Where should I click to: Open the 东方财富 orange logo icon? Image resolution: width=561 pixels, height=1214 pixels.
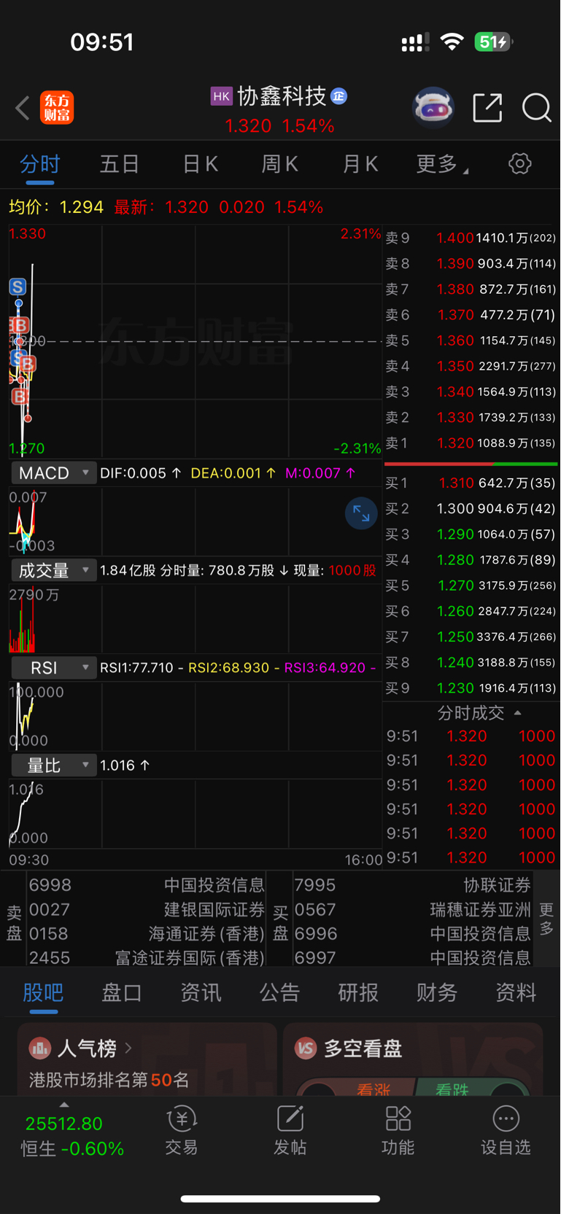tap(57, 108)
